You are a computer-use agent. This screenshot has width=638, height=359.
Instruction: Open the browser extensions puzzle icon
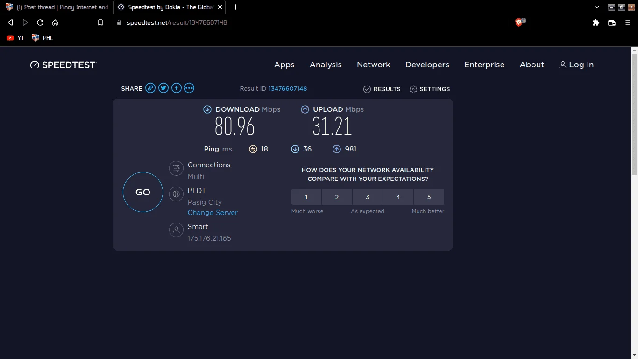click(x=596, y=22)
